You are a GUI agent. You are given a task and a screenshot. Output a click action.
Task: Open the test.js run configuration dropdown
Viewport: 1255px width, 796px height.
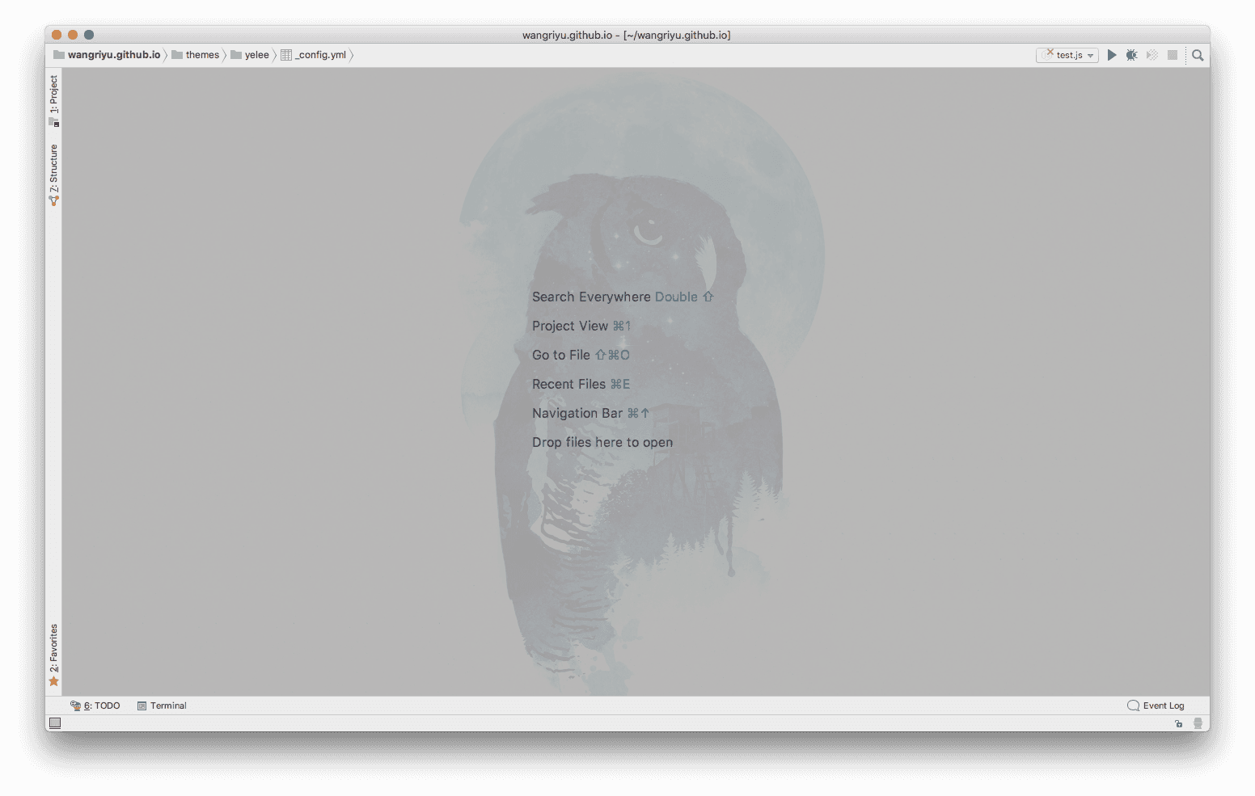click(x=1067, y=55)
